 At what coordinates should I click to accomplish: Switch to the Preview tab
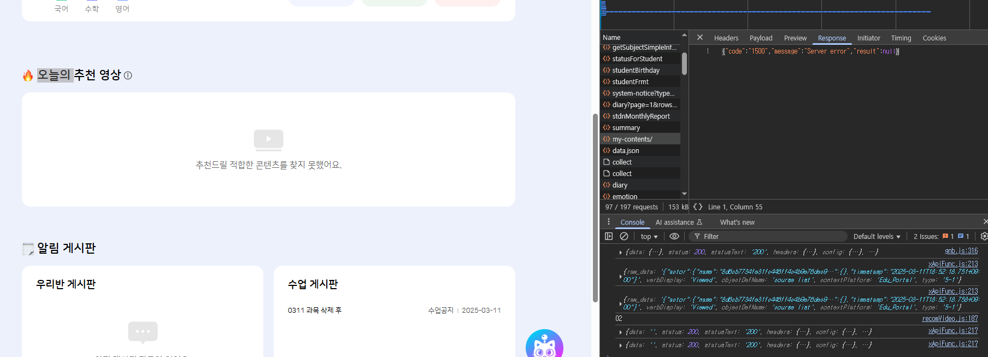[x=795, y=38]
